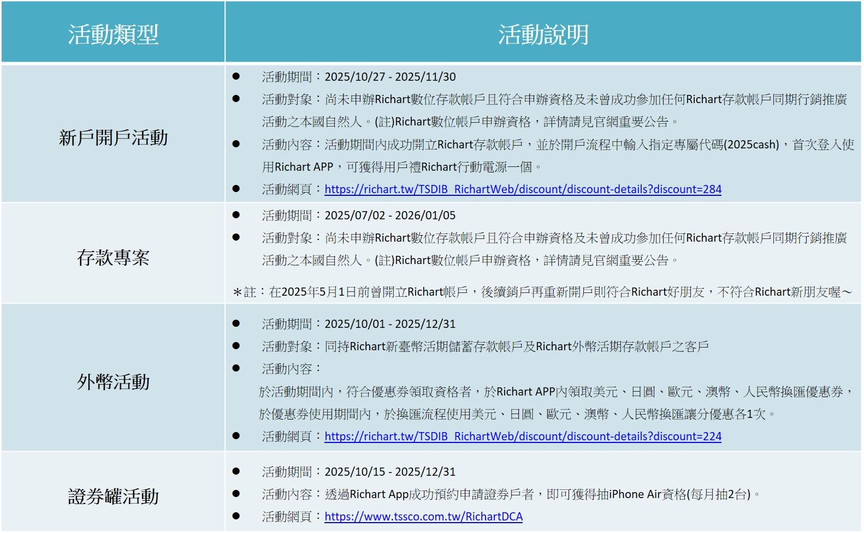864x533 pixels.
Task: Click the period 2025/07/02 - 2026/01/05
Action: 390,215
